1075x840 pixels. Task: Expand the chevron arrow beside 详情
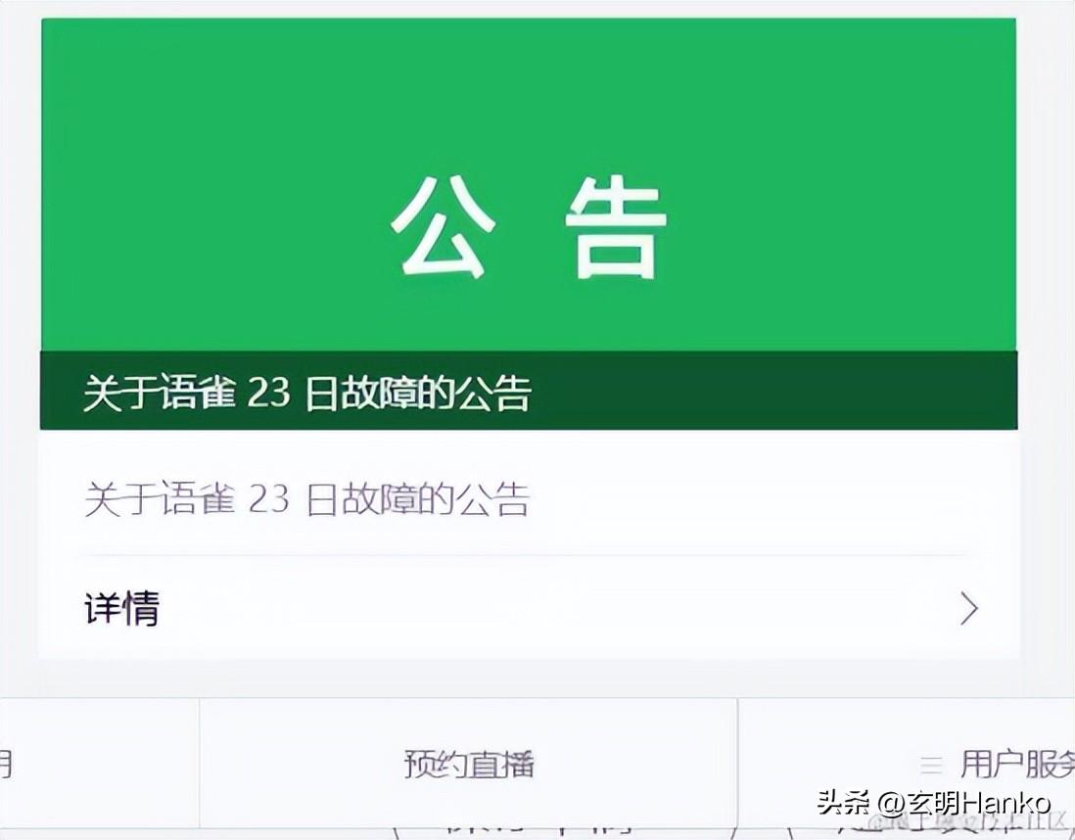[x=968, y=608]
